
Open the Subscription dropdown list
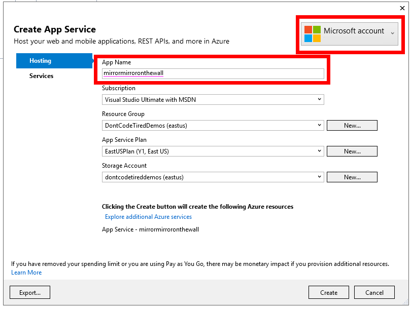click(320, 99)
